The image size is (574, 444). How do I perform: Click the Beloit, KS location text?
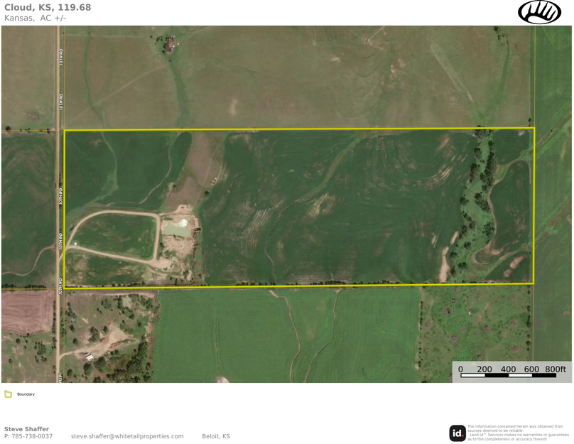pyautogui.click(x=216, y=436)
